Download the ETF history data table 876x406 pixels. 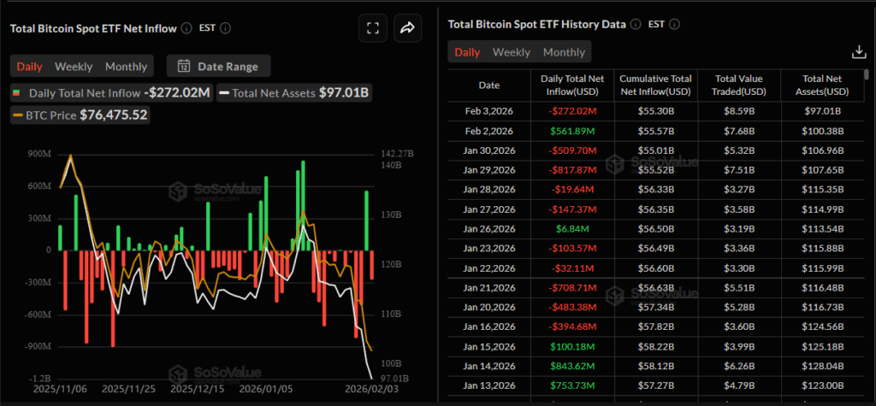click(x=859, y=52)
